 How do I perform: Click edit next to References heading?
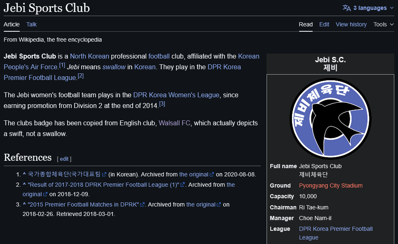click(x=64, y=159)
